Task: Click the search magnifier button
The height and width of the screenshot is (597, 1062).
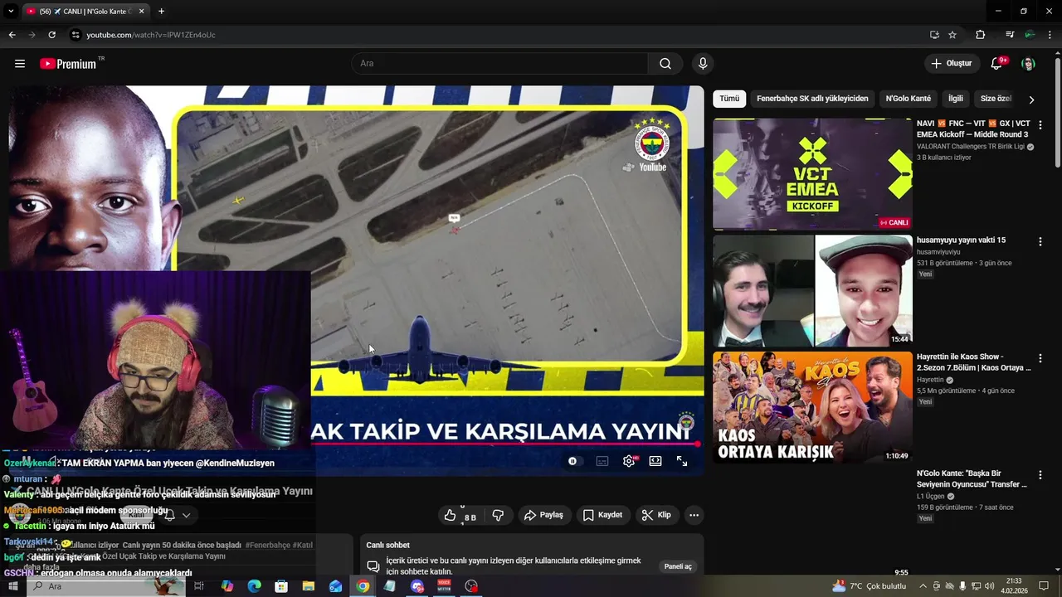Action: (665, 64)
